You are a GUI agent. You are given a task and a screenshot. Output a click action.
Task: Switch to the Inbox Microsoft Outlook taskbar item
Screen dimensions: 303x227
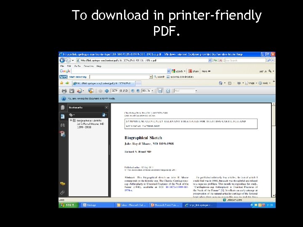[x=132, y=205]
